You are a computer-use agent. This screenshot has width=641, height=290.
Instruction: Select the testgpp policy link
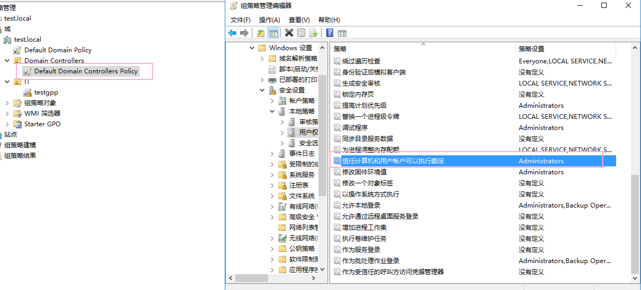(46, 92)
